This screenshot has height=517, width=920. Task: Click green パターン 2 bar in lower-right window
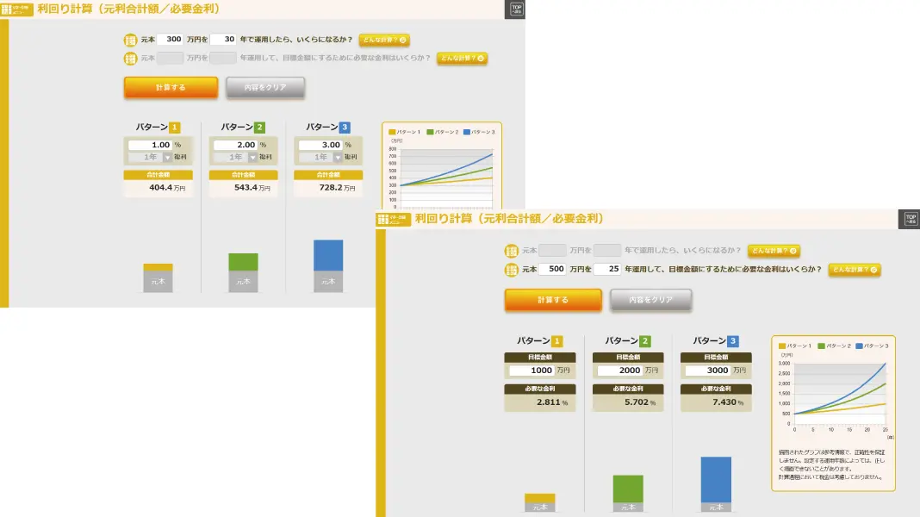(x=628, y=489)
